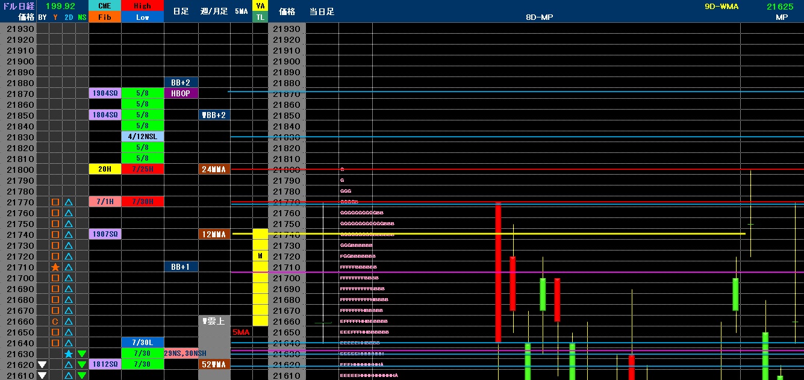Select the 1804SQ cell
This screenshot has width=804, height=380.
point(105,115)
